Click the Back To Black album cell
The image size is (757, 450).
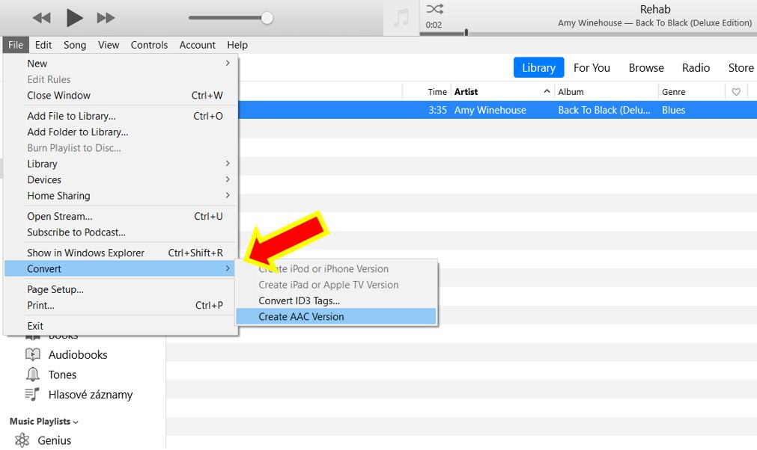[604, 111]
